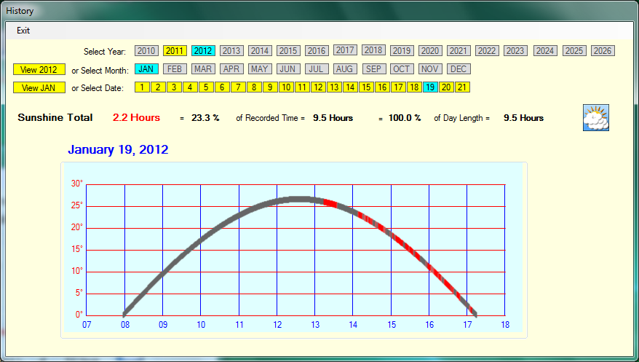
Task: Click the 100.0 % day length value
Action: point(405,118)
